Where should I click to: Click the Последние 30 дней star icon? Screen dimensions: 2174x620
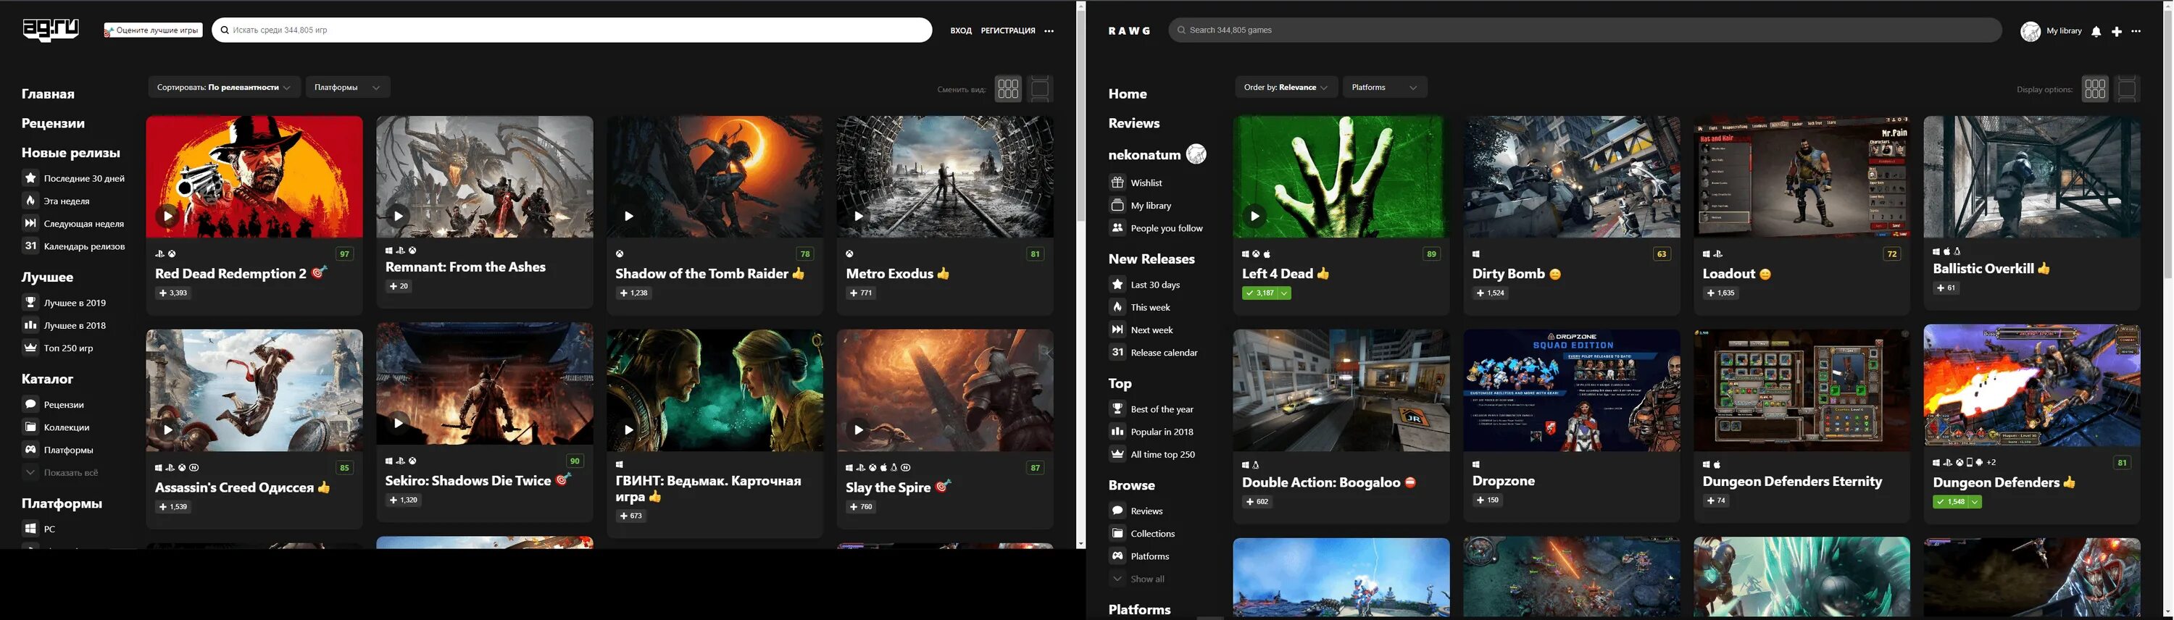tap(30, 178)
